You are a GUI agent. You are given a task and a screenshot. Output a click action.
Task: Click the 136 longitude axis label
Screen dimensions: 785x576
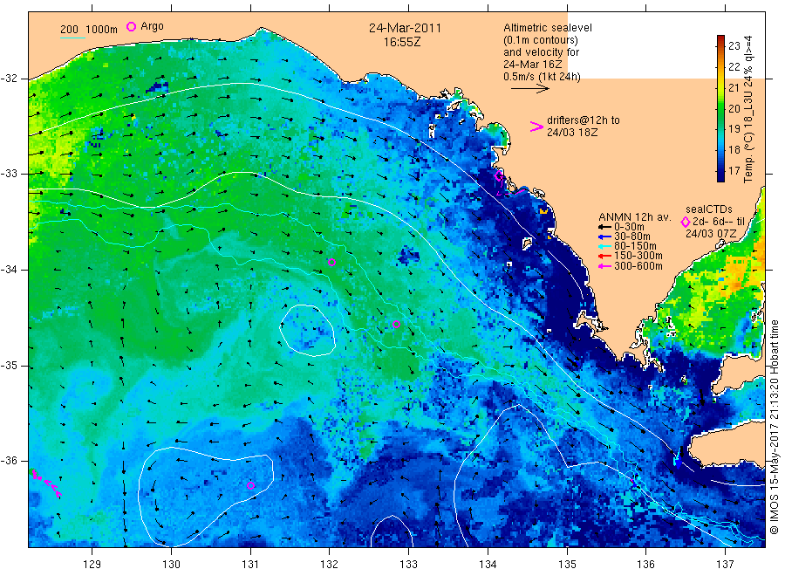(645, 565)
